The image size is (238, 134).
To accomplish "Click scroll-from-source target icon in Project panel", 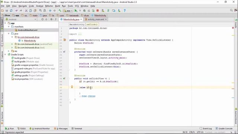I will tap(42, 19).
